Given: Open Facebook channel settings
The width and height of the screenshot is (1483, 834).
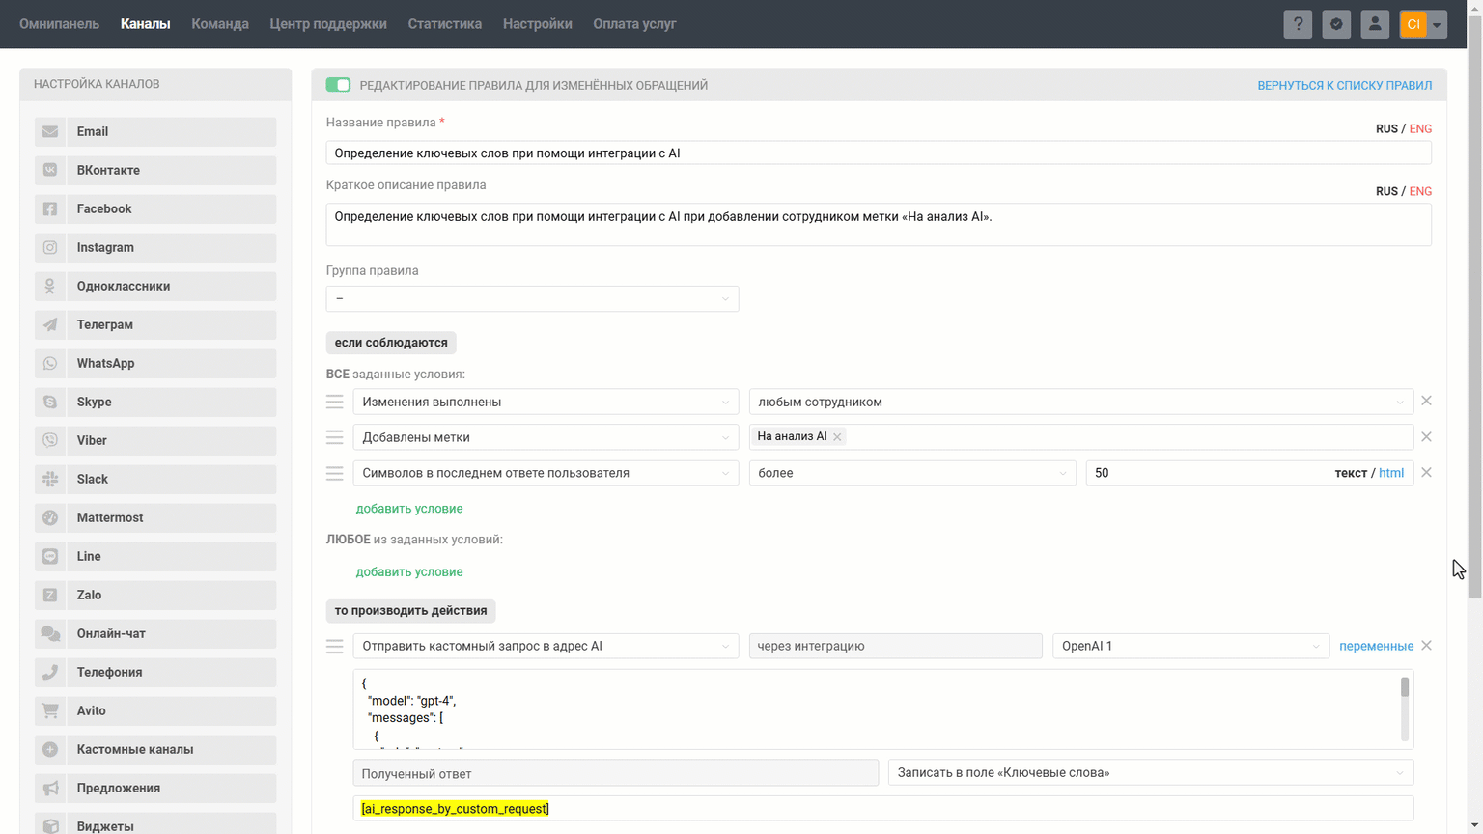Looking at the screenshot, I should (x=155, y=208).
